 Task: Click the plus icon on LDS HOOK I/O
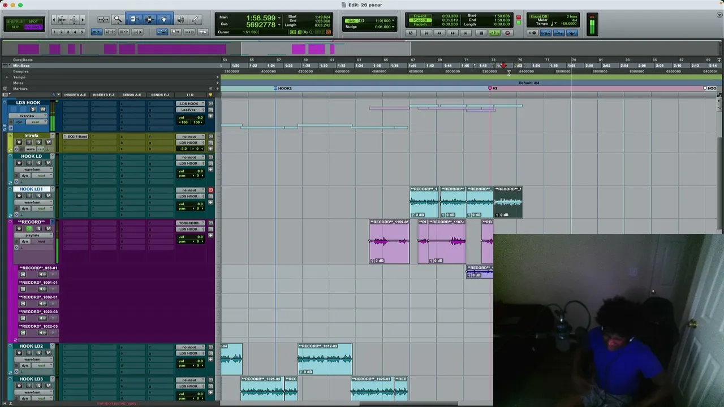tap(210, 116)
